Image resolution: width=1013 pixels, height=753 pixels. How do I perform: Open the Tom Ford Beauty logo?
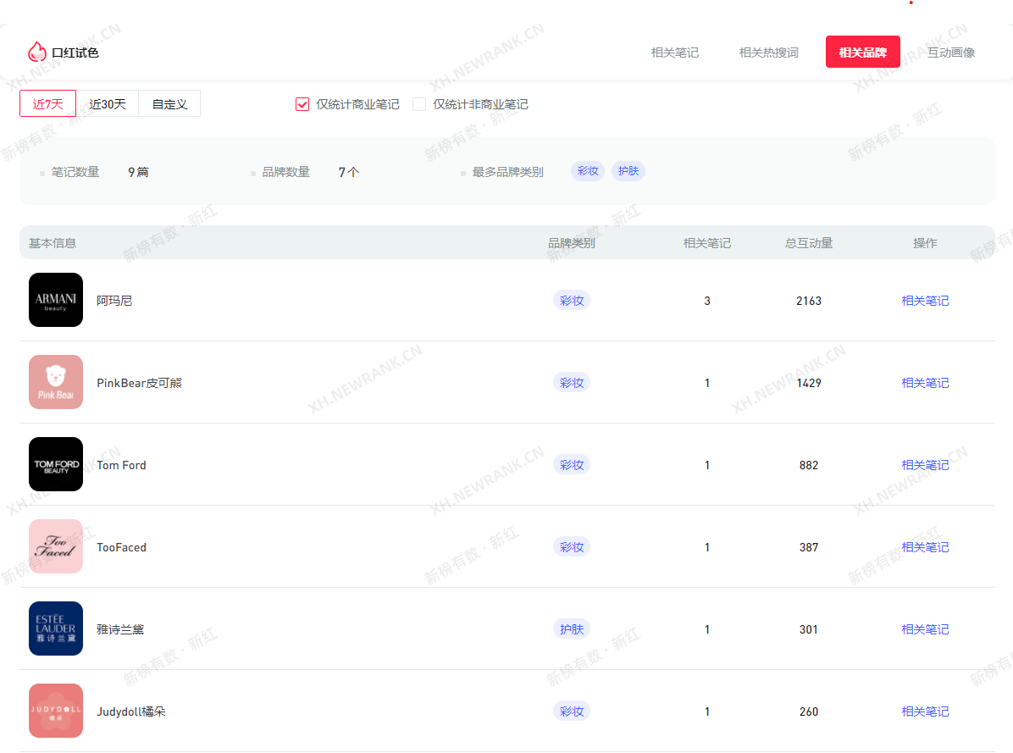coord(56,463)
